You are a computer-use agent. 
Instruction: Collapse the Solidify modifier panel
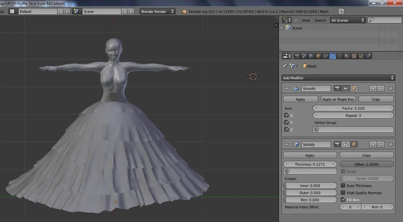click(286, 145)
